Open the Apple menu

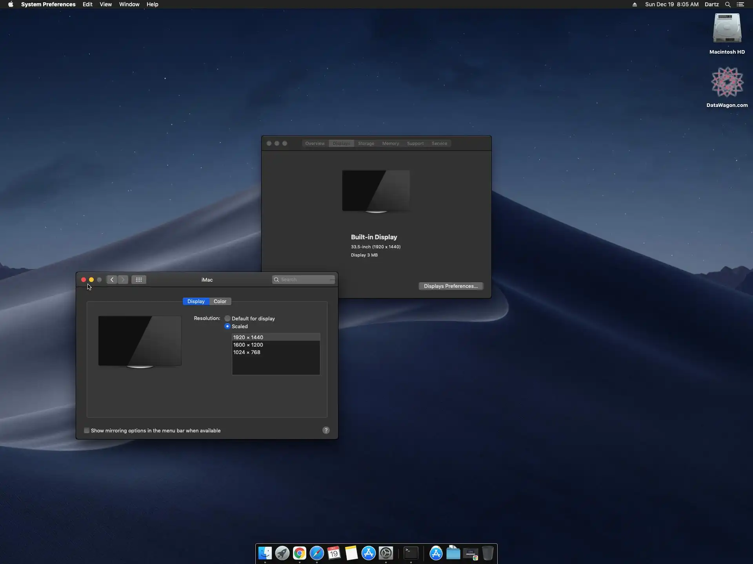11,4
